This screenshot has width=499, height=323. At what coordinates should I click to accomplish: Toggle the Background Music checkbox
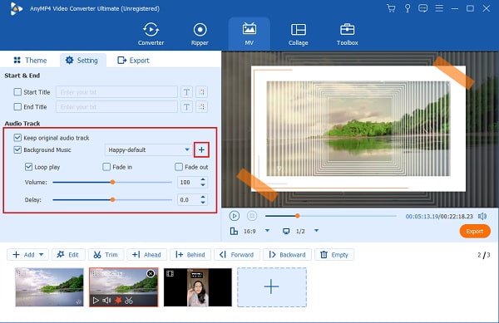(x=17, y=149)
